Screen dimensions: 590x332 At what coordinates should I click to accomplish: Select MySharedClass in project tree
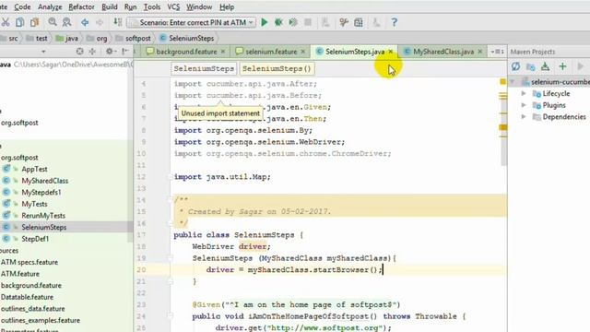tap(45, 181)
